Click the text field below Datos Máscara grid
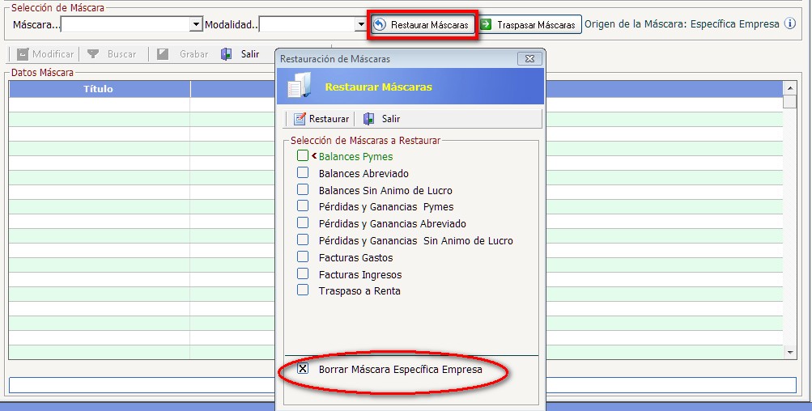 (x=402, y=385)
